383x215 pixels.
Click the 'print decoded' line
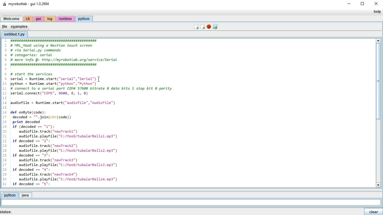pyautogui.click(x=26, y=122)
